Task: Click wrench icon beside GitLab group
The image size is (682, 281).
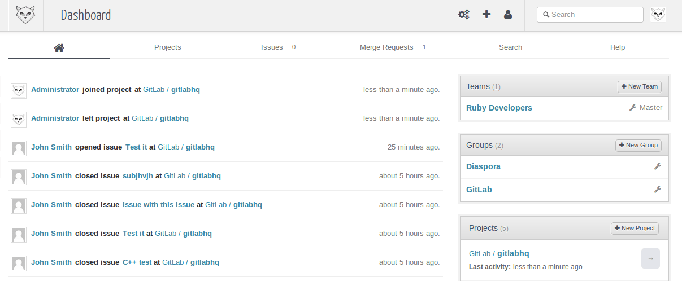Action: [x=657, y=190]
